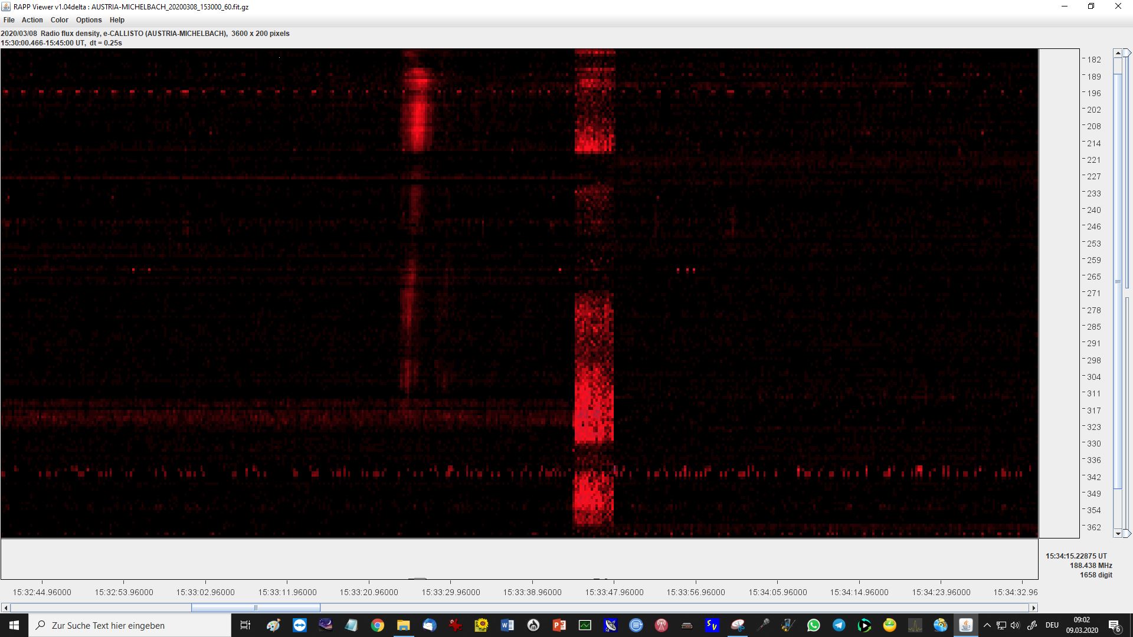Viewport: 1133px width, 637px height.
Task: Open the red antenna tower icon
Action: [662, 625]
